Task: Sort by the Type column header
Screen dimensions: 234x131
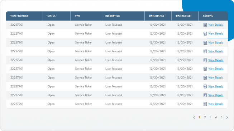Action: click(78, 16)
